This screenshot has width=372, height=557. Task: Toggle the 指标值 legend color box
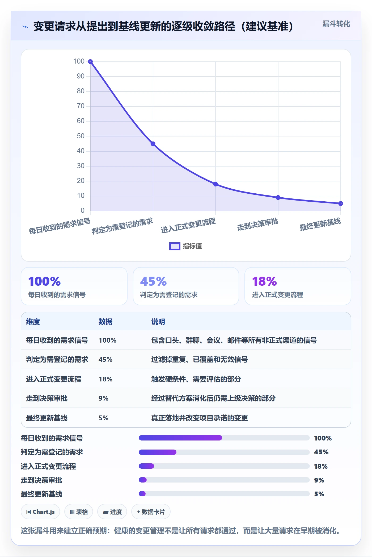[x=175, y=246]
